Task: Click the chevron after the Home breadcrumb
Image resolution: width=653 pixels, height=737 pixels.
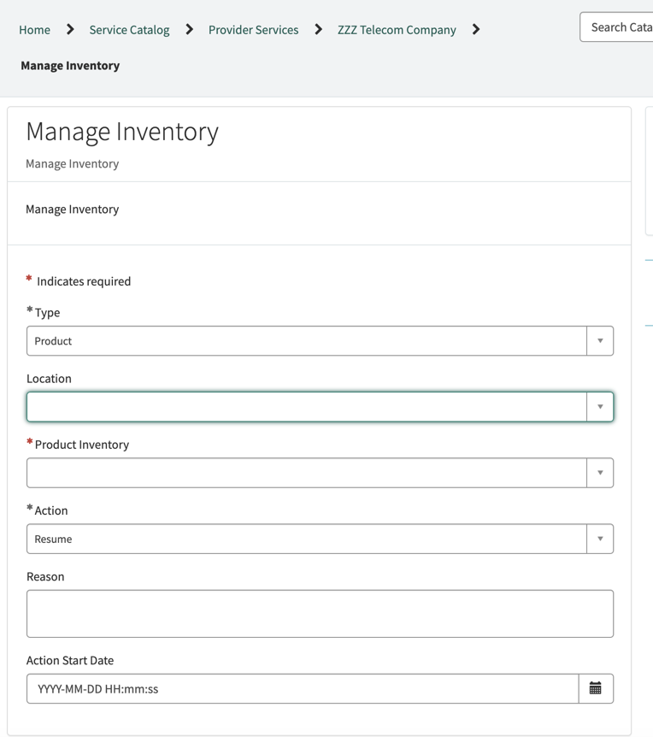Action: (70, 30)
